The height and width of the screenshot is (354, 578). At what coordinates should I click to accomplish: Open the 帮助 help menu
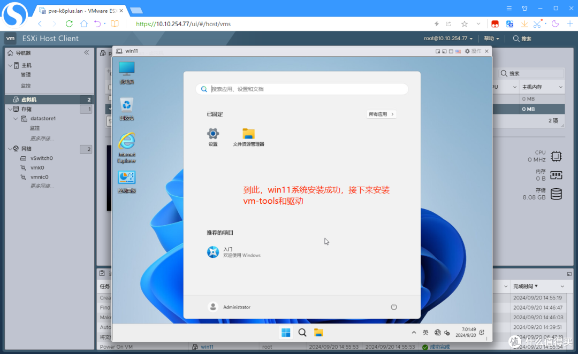point(491,39)
